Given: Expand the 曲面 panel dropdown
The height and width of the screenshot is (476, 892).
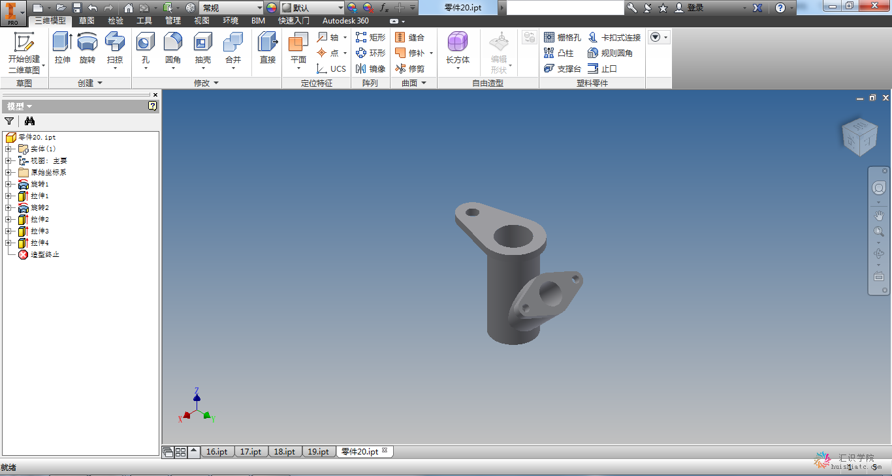Looking at the screenshot, I should coord(414,83).
